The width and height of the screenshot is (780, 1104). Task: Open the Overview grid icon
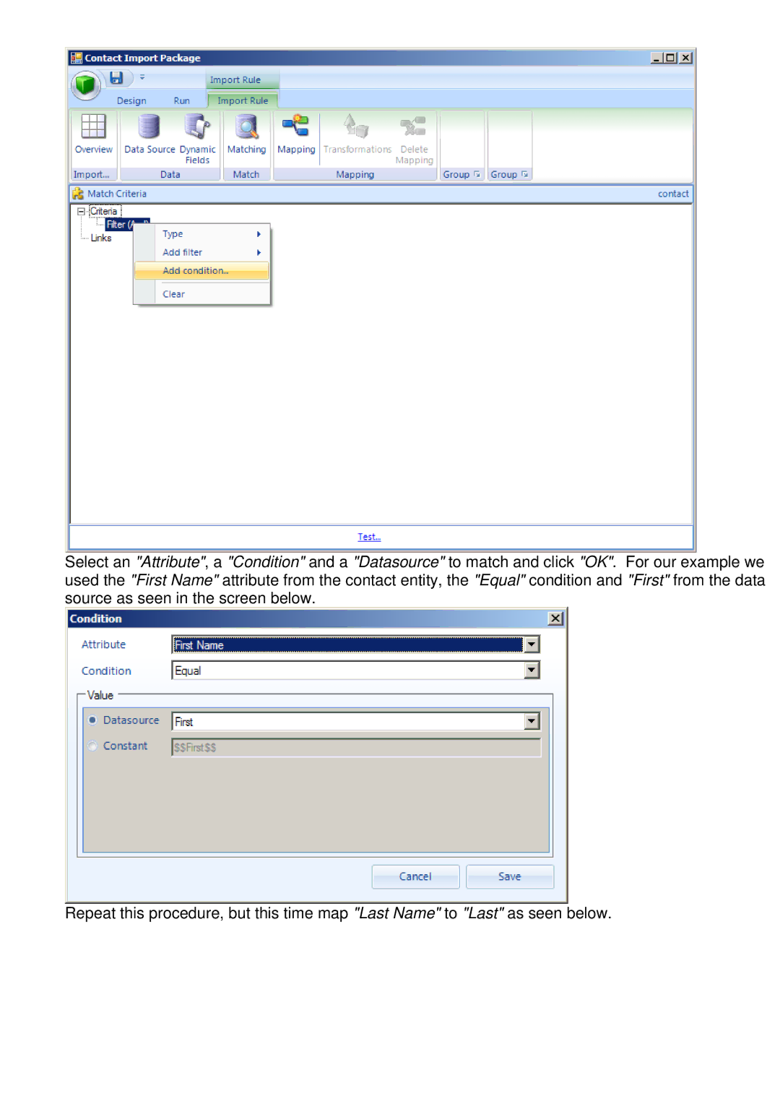point(93,126)
